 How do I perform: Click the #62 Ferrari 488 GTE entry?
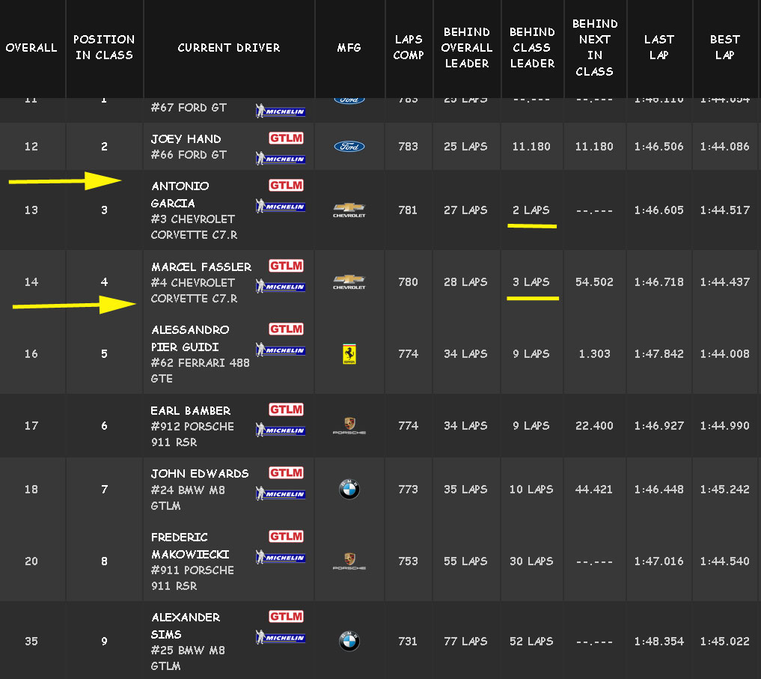200,371
